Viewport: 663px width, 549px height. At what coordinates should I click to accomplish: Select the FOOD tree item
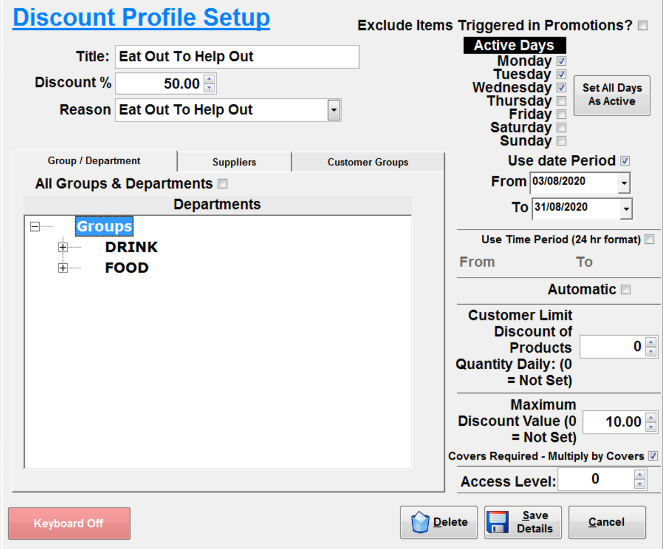point(127,268)
